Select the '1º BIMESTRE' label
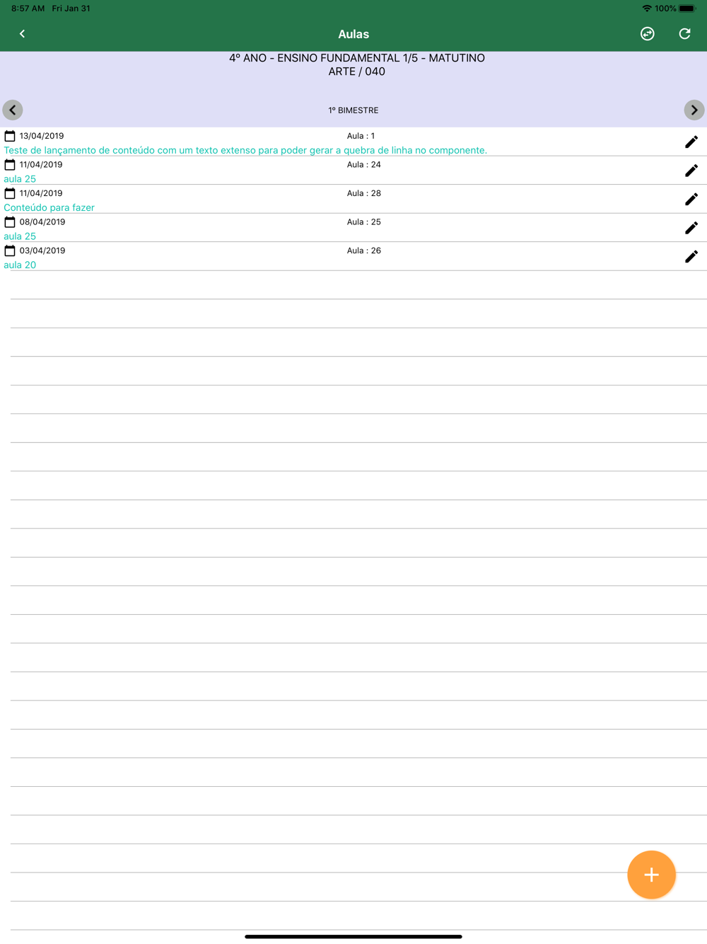Image resolution: width=707 pixels, height=944 pixels. pos(353,110)
